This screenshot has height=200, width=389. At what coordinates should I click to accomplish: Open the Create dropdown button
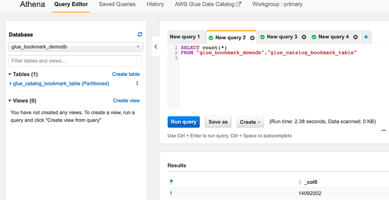point(250,122)
